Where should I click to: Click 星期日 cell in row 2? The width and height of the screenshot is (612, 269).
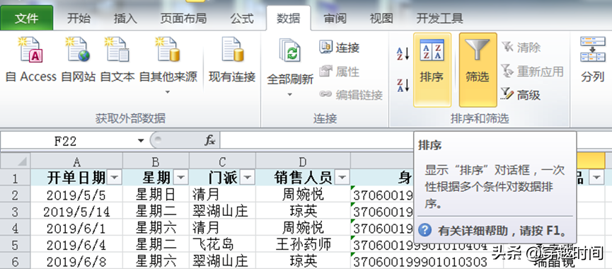coord(156,195)
